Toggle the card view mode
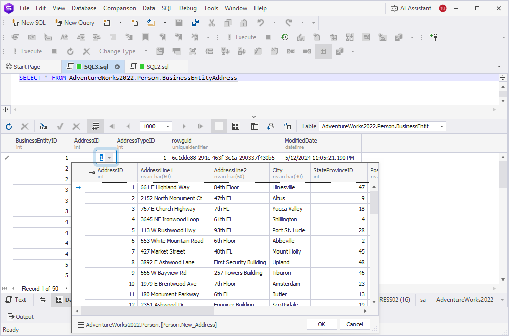The image size is (509, 336). (x=236, y=126)
